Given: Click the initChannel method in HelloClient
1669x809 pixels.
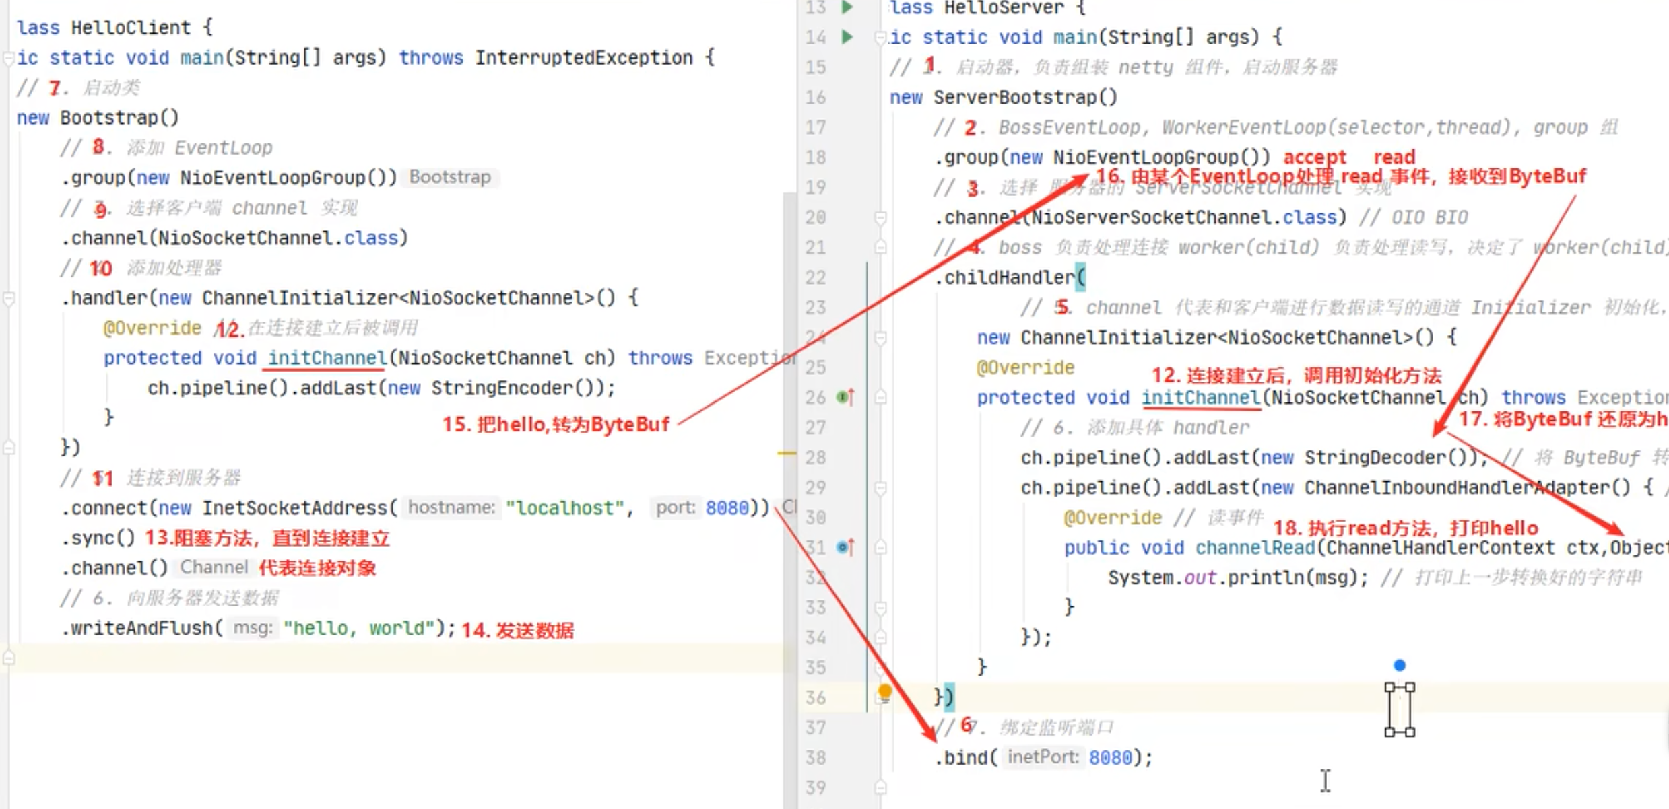Looking at the screenshot, I should click(327, 358).
